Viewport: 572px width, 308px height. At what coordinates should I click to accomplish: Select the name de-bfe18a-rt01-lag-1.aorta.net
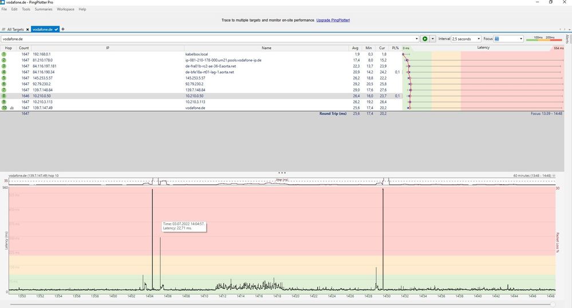(x=210, y=72)
